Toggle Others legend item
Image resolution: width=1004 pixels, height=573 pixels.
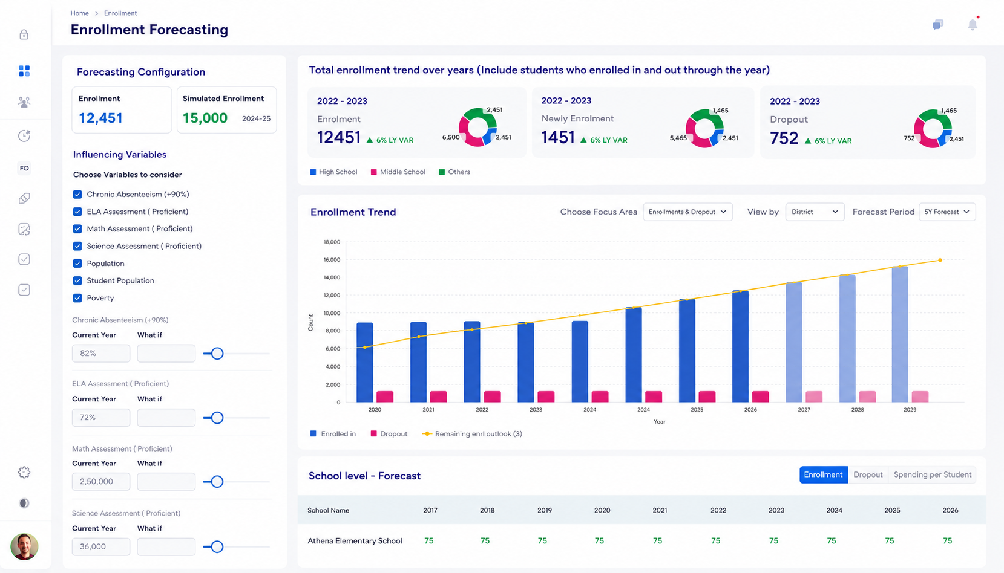454,172
